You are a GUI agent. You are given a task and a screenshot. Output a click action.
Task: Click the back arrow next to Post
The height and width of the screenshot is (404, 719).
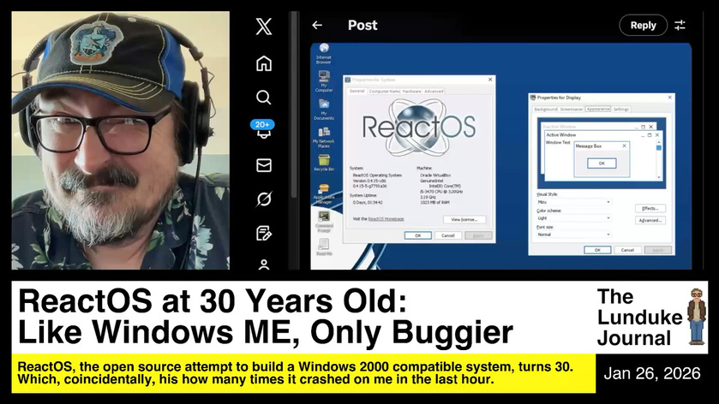[x=317, y=26]
